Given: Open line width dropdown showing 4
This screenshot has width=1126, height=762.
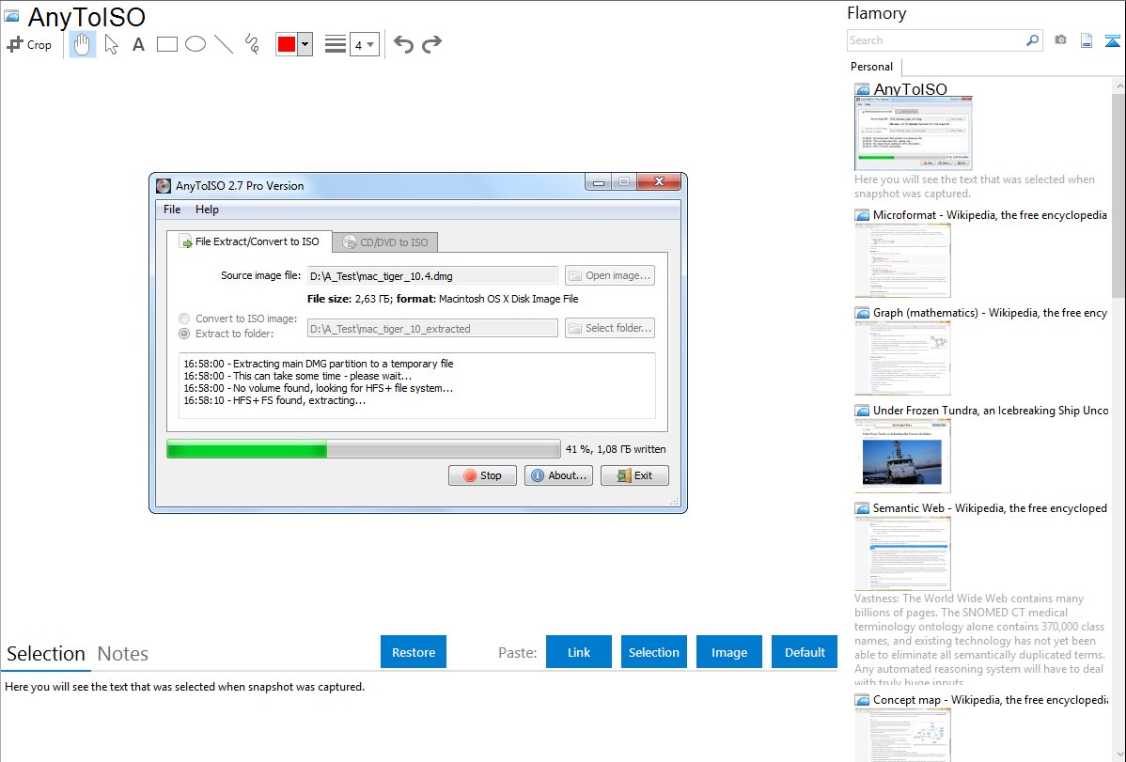Looking at the screenshot, I should (x=364, y=45).
